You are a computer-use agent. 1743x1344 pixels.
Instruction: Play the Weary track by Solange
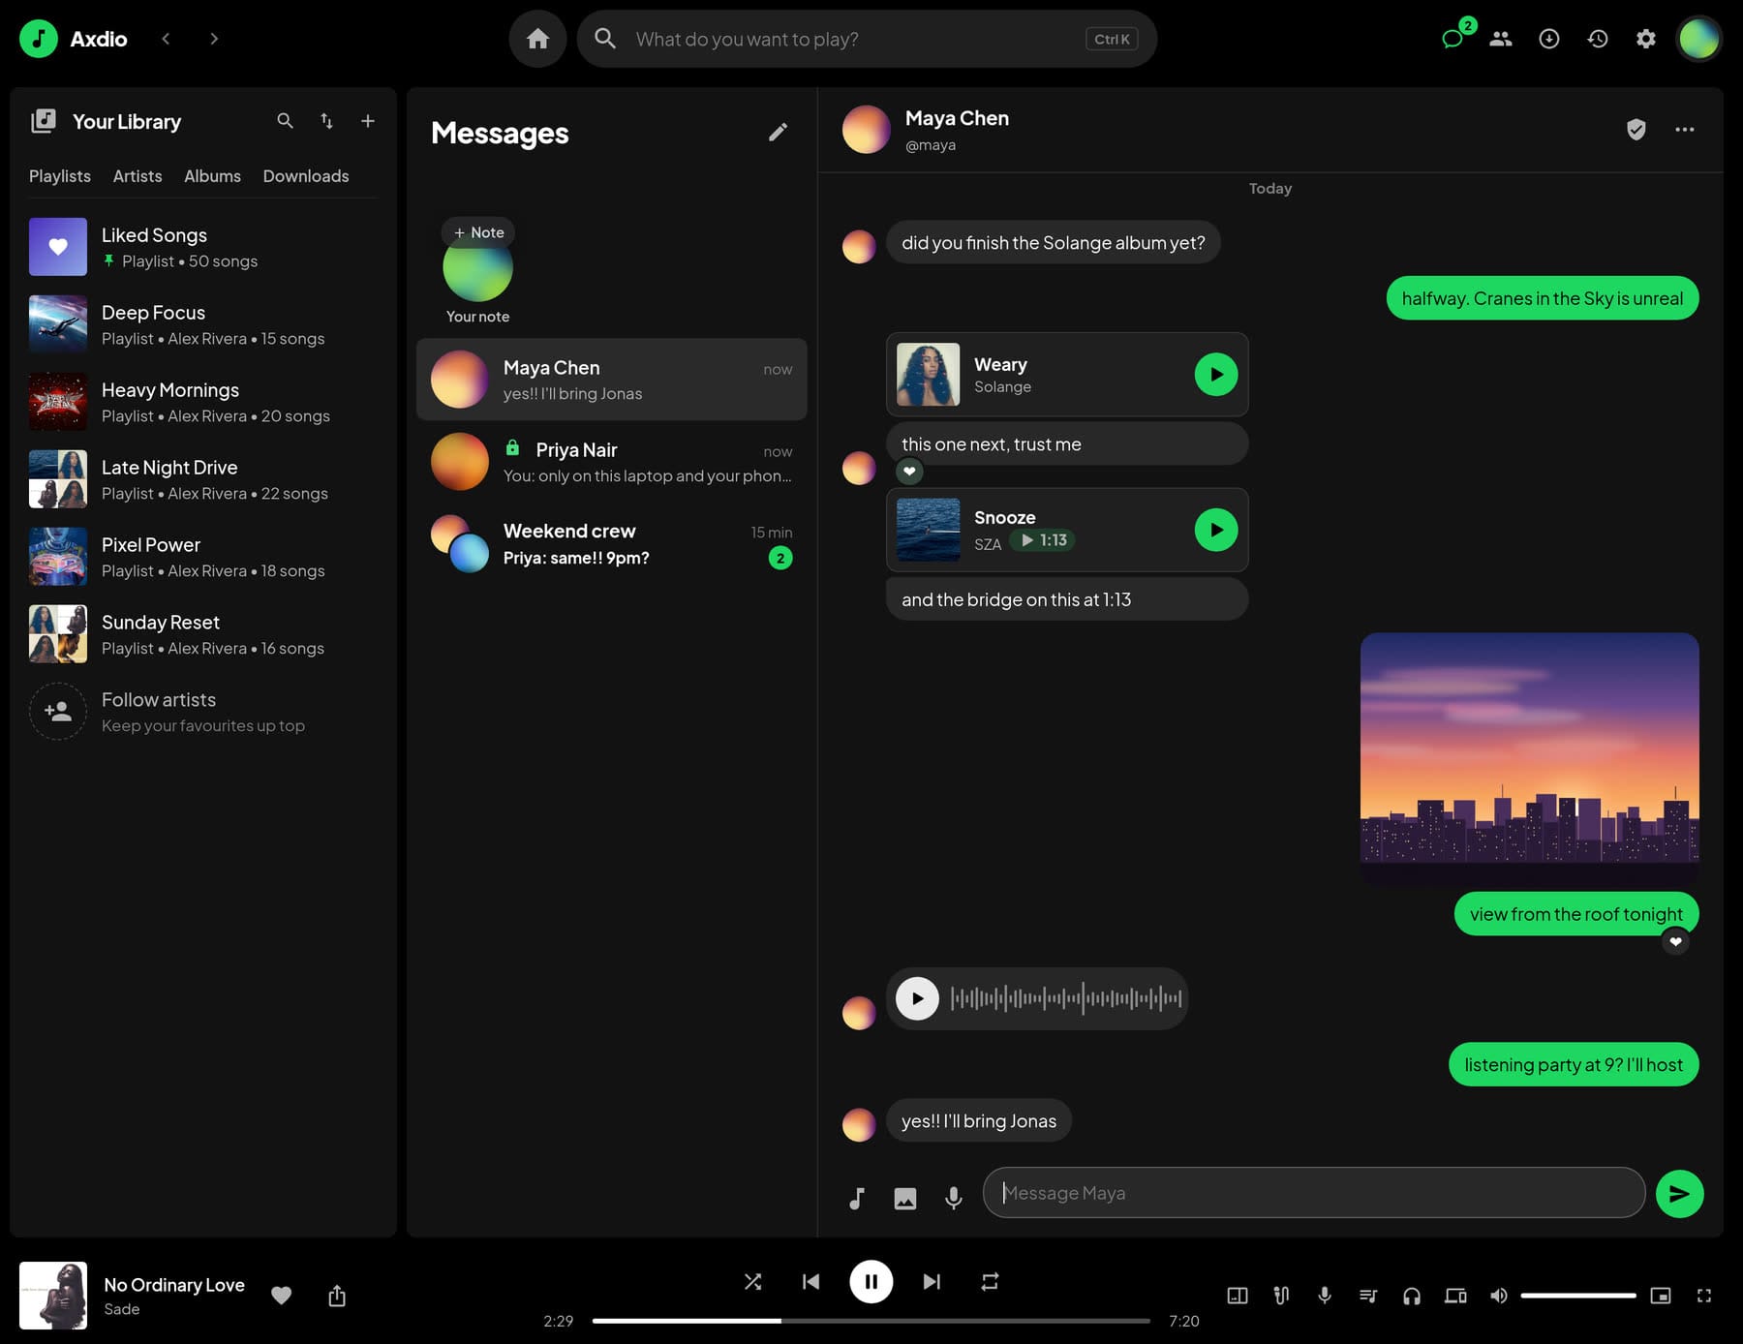pos(1216,375)
